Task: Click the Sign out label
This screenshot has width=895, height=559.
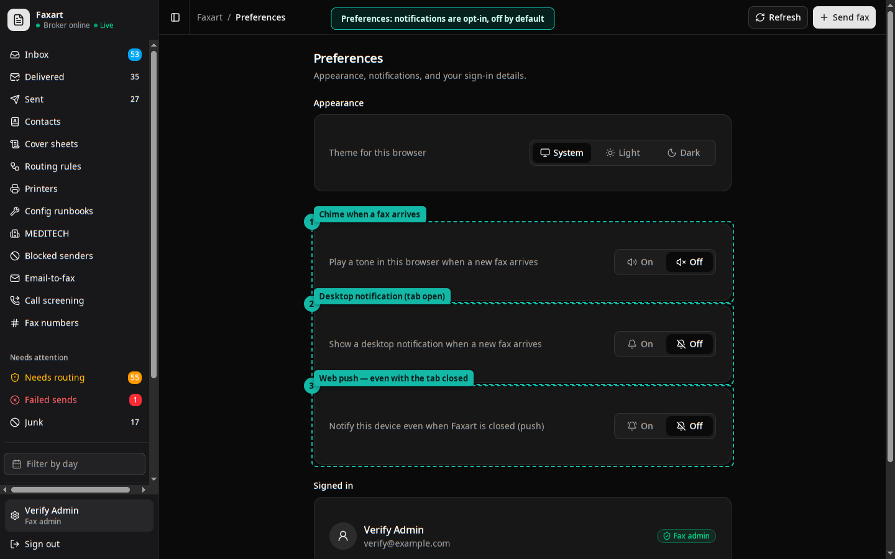Action: point(42,544)
